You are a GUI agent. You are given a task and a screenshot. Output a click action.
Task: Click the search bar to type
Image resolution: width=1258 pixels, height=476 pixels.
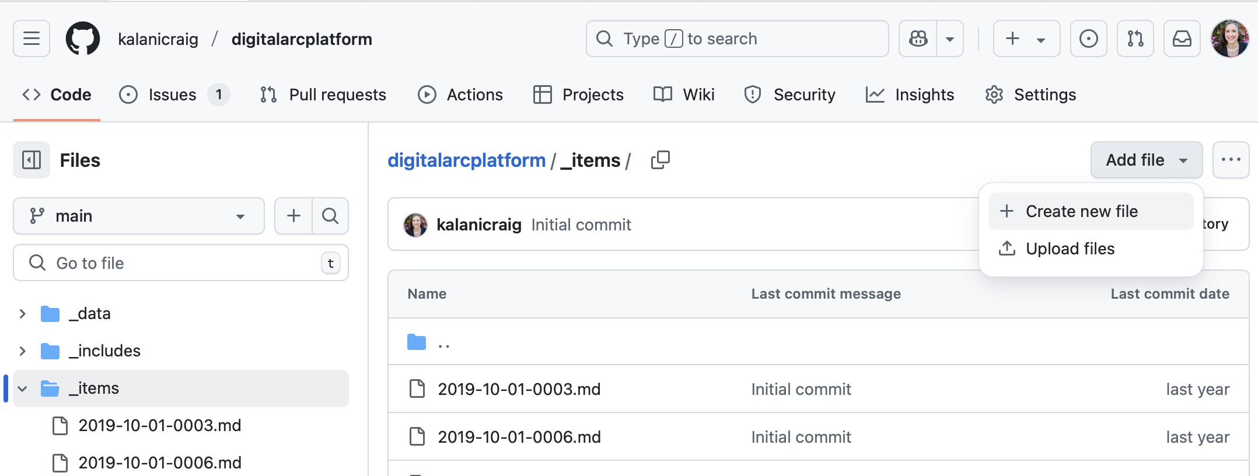(x=737, y=38)
